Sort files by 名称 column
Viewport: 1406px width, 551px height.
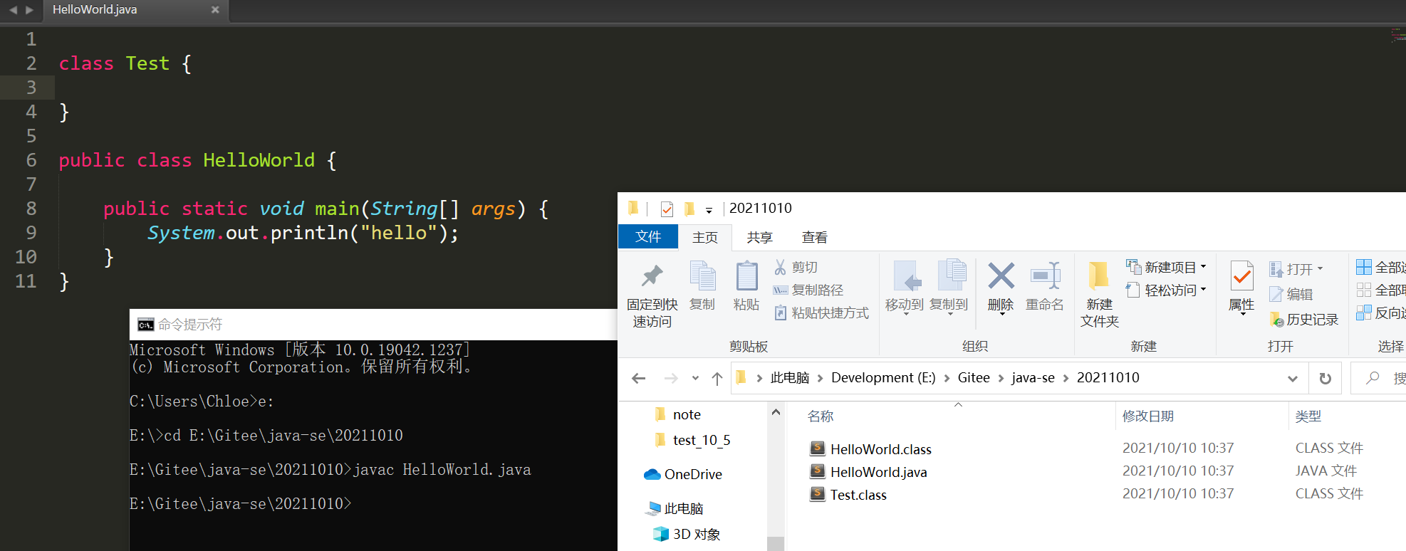tap(821, 416)
